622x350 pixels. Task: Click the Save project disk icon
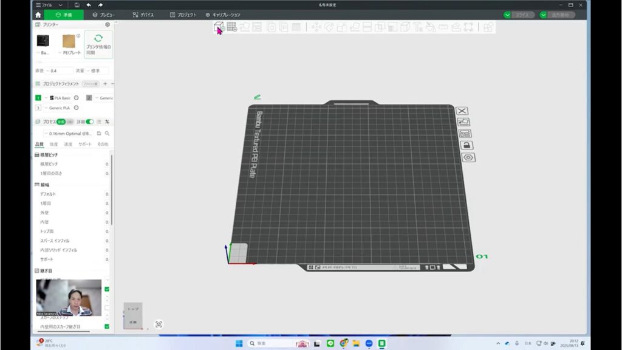[77, 5]
